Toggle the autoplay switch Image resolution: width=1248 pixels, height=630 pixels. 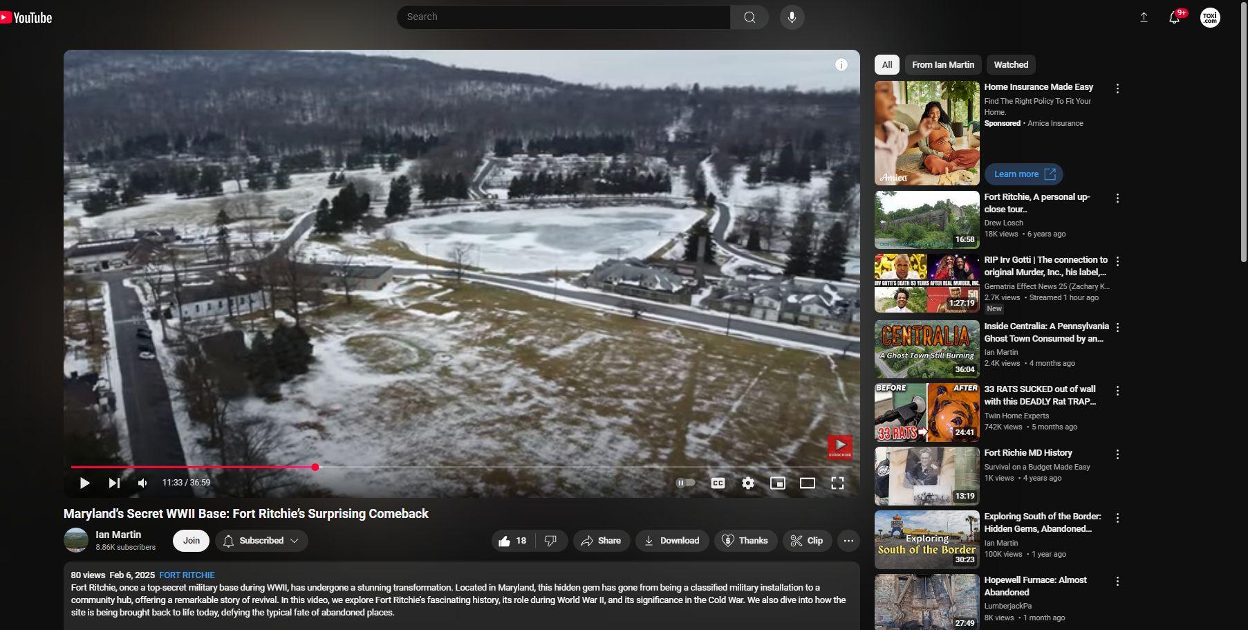point(685,483)
